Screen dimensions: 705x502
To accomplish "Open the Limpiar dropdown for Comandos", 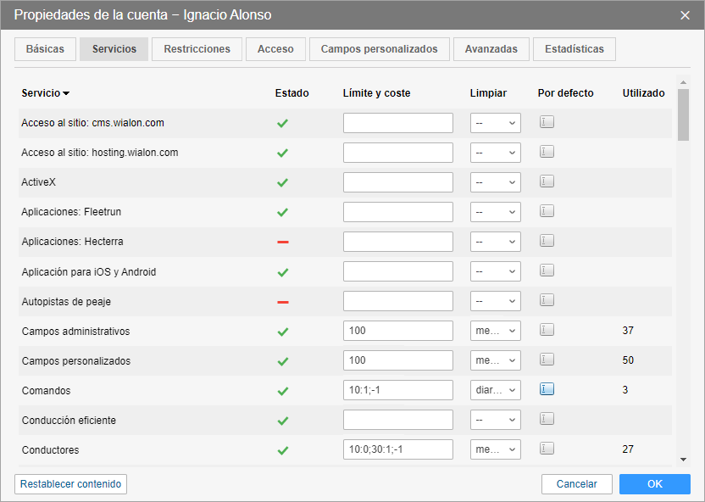I will coord(496,390).
